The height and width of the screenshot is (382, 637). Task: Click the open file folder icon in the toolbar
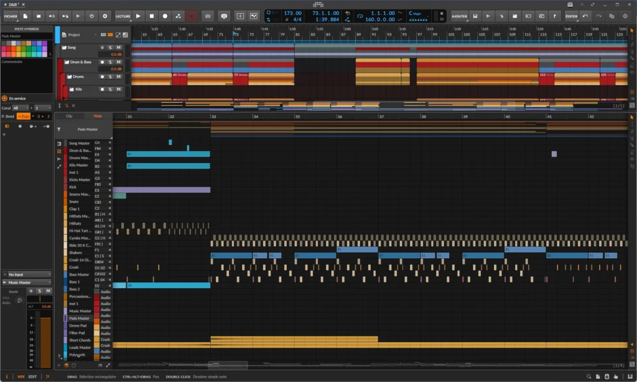[x=39, y=16]
